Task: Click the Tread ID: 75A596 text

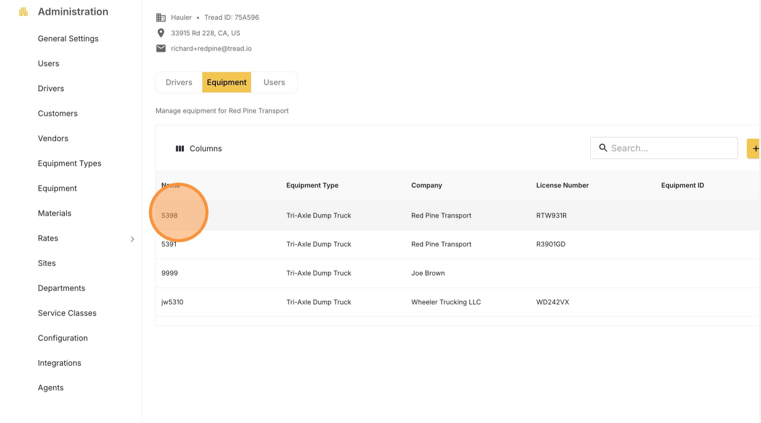Action: coord(232,17)
